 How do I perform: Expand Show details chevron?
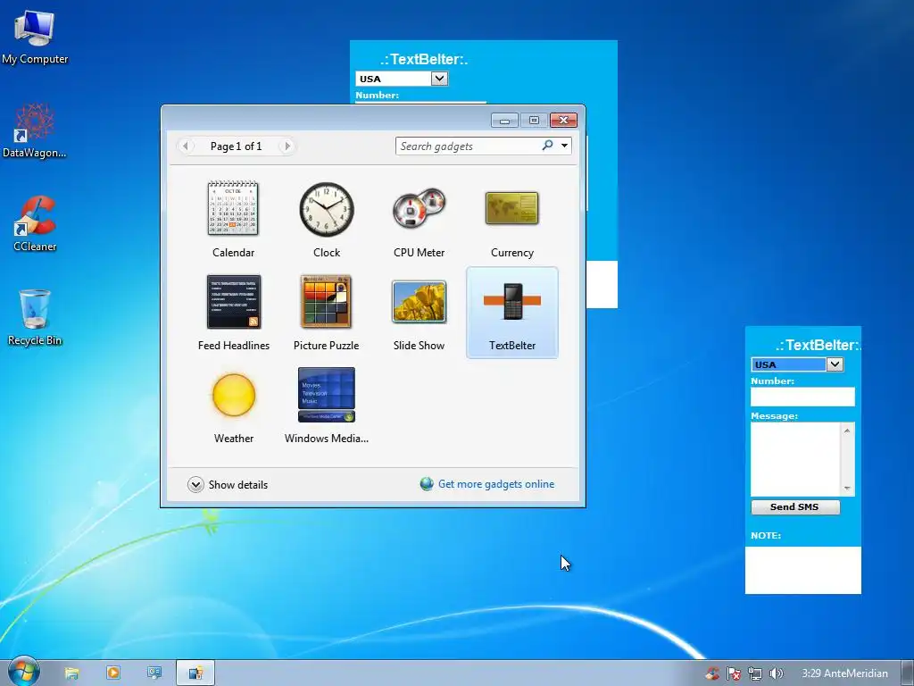[195, 484]
